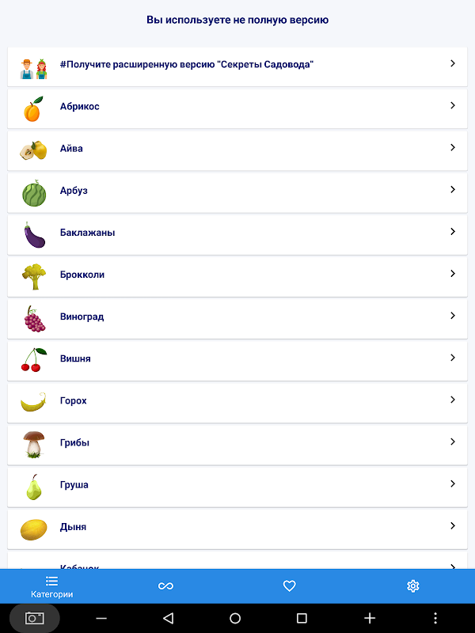The height and width of the screenshot is (633, 475).
Task: Tap the infinity loop icon in bottom bar
Action: 165,586
